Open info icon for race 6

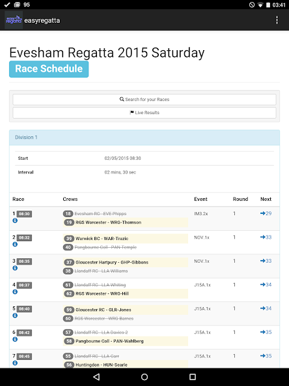coord(15,339)
